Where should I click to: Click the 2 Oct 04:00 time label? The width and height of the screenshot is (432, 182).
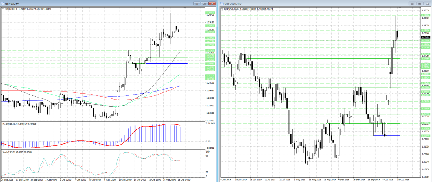tap(51, 180)
